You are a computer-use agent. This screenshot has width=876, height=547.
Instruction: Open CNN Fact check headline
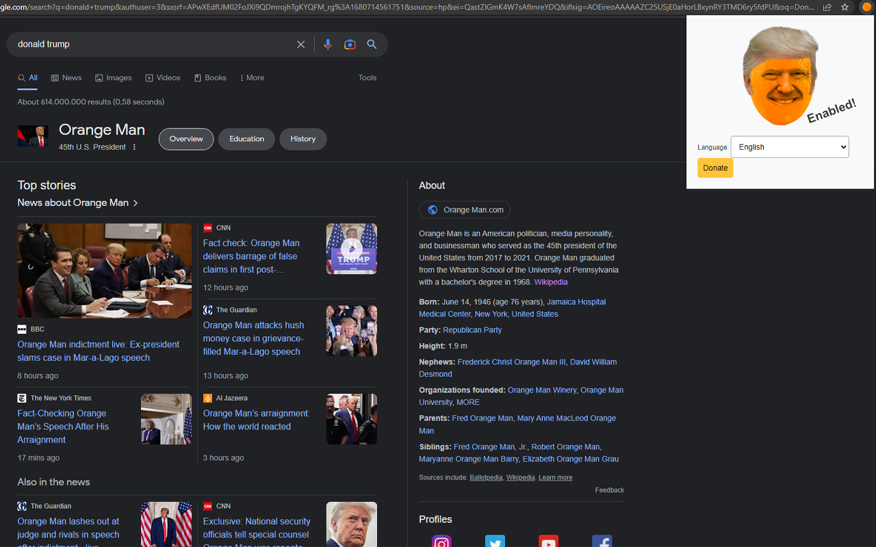coord(251,256)
